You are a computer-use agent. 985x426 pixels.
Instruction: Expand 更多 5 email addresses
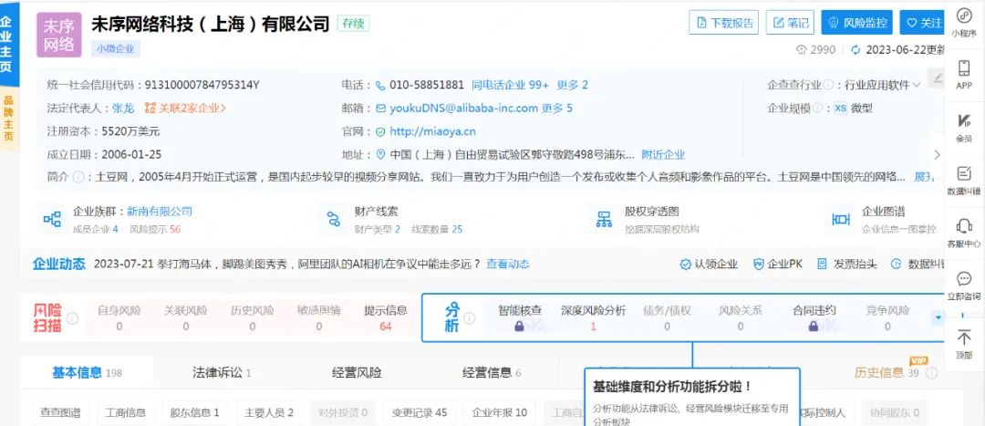[557, 108]
